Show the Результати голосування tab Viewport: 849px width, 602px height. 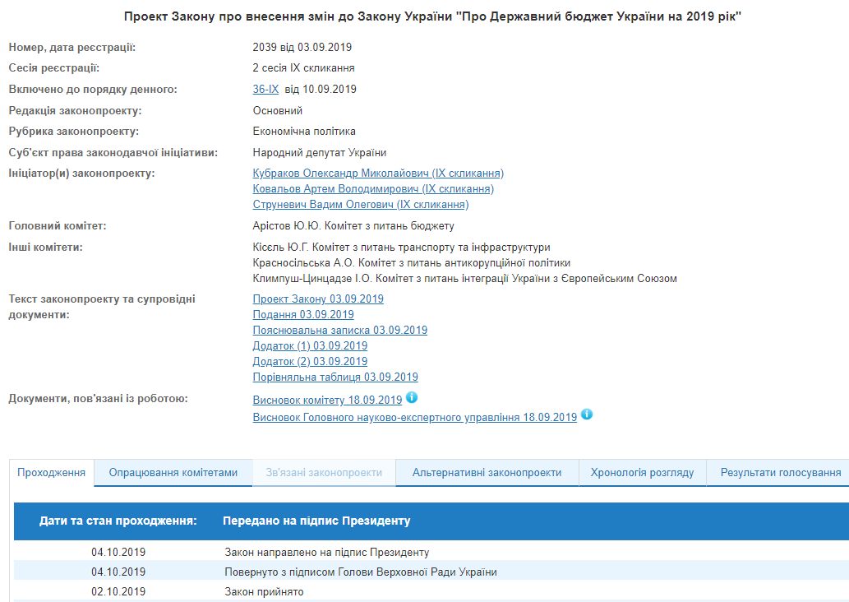coord(780,473)
